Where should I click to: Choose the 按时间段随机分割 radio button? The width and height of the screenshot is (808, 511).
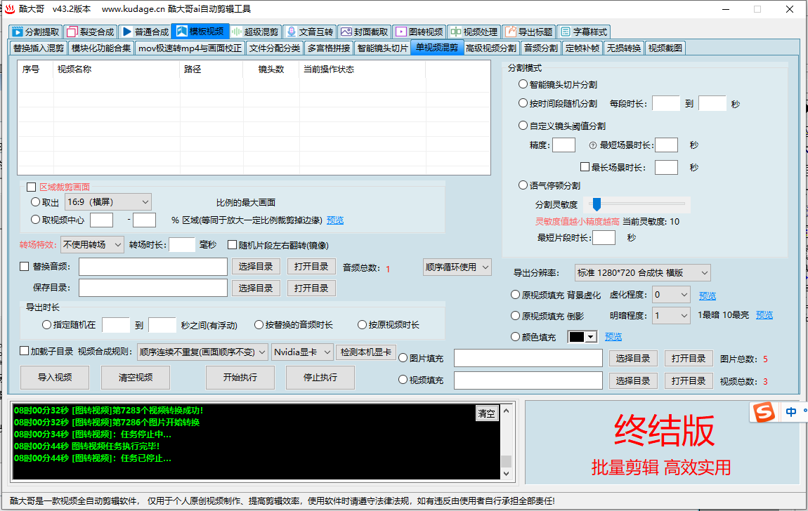click(x=523, y=103)
